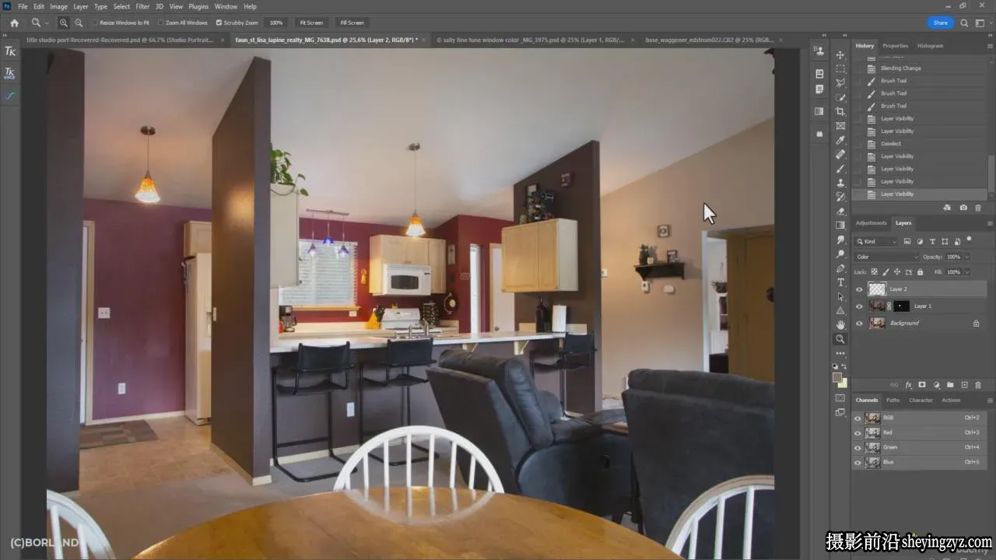Viewport: 996px width, 560px height.
Task: Select the Crop tool
Action: coord(840,111)
